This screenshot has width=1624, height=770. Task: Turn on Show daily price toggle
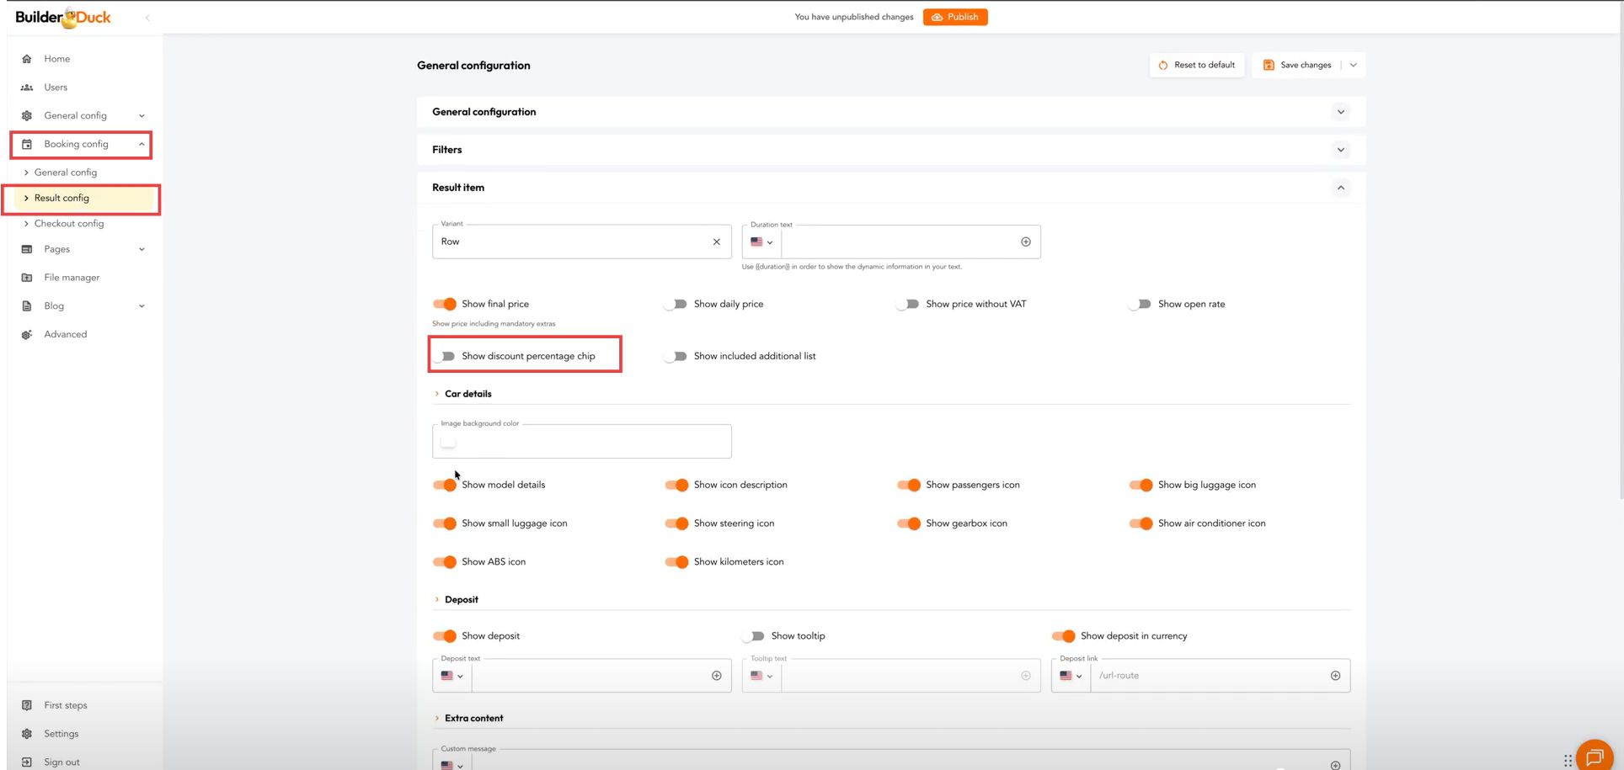tap(676, 304)
